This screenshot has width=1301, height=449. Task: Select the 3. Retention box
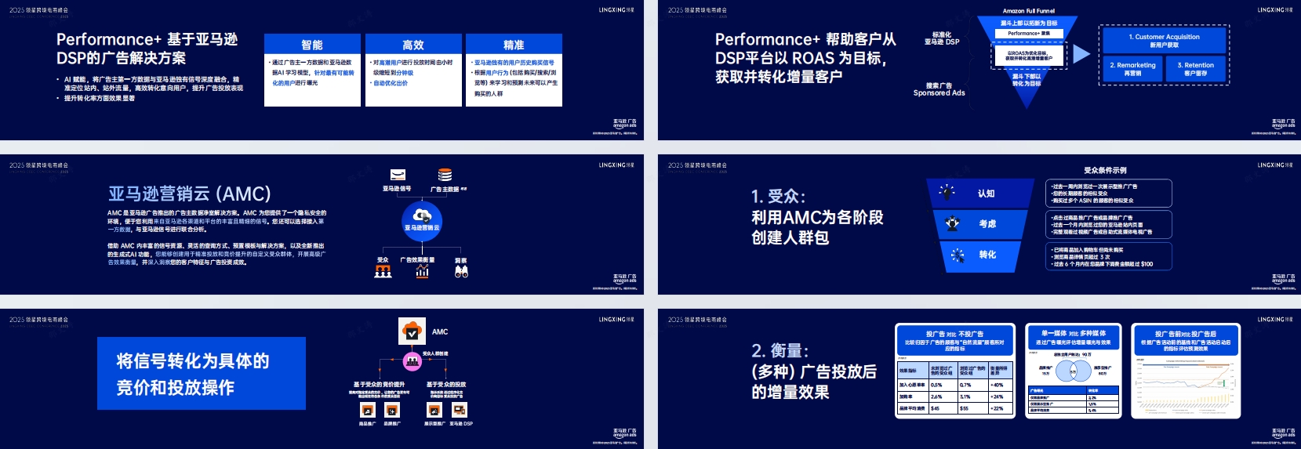1195,69
